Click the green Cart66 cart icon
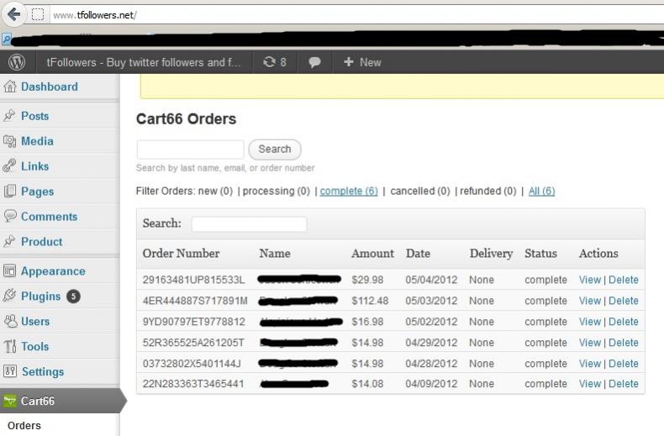The image size is (664, 436). click(9, 401)
